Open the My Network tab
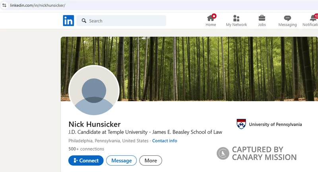318x172 pixels. 236,21
